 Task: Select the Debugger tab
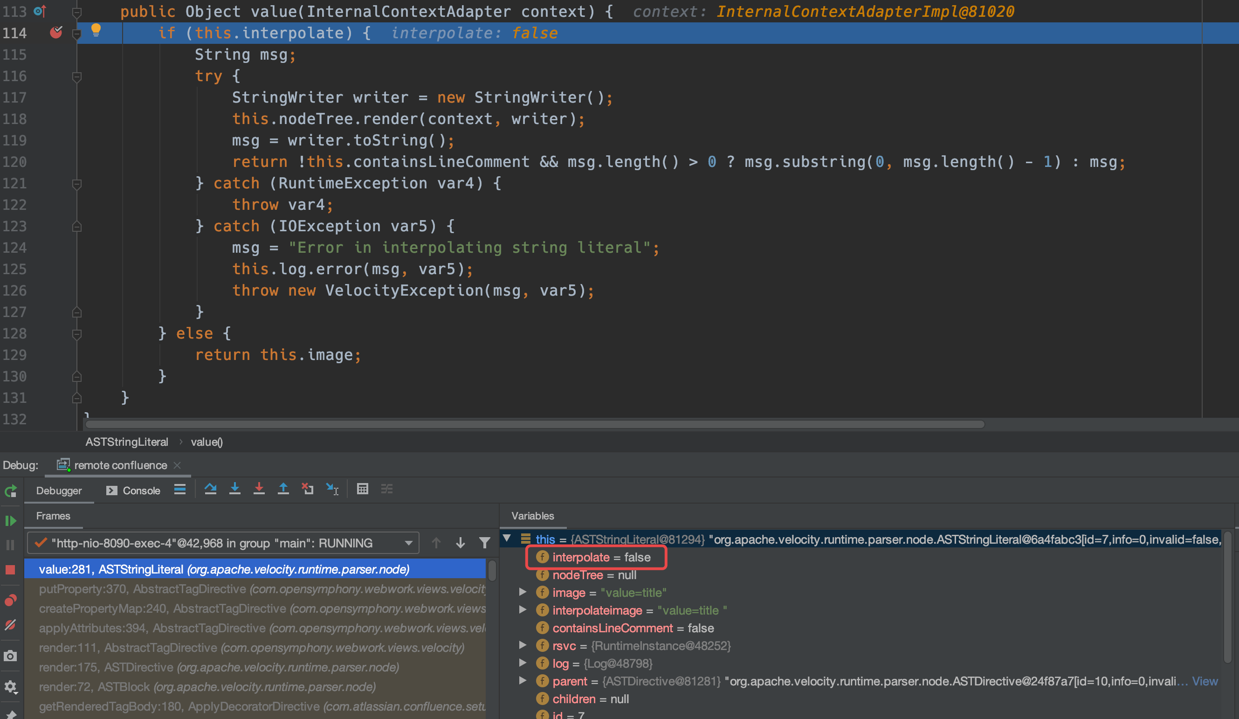(58, 490)
